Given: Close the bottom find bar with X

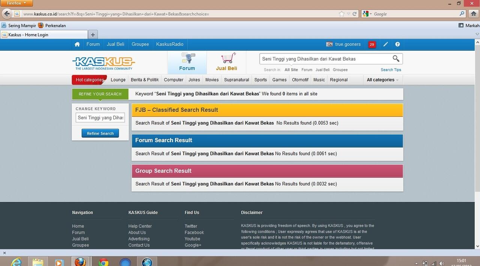Looking at the screenshot, I should (4, 253).
